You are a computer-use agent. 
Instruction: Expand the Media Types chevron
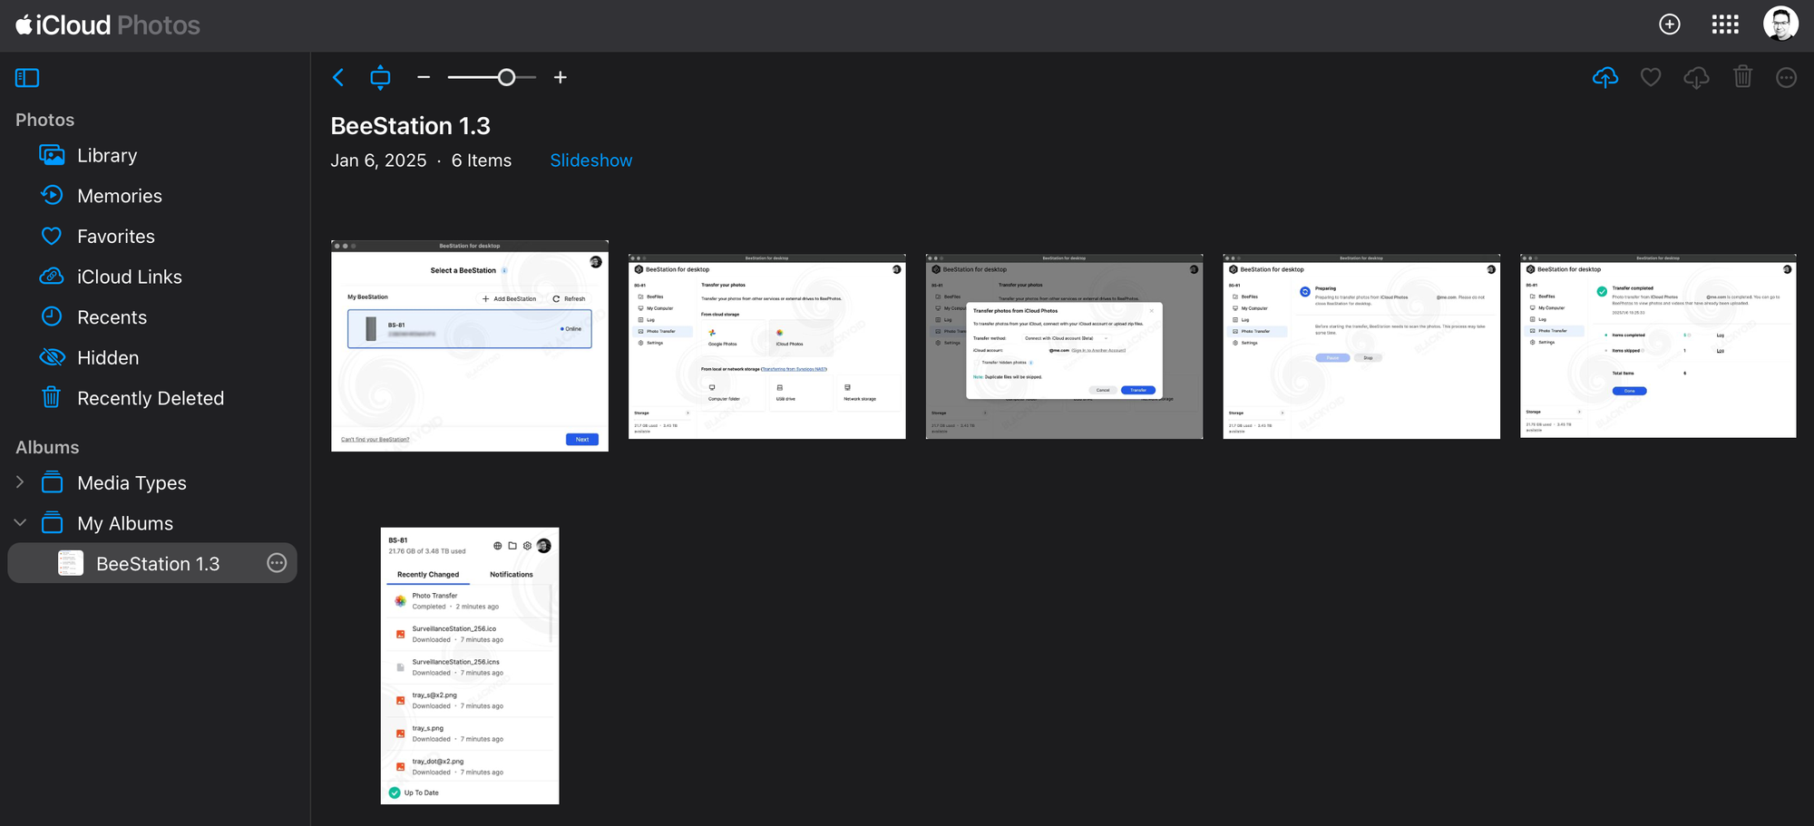point(20,482)
